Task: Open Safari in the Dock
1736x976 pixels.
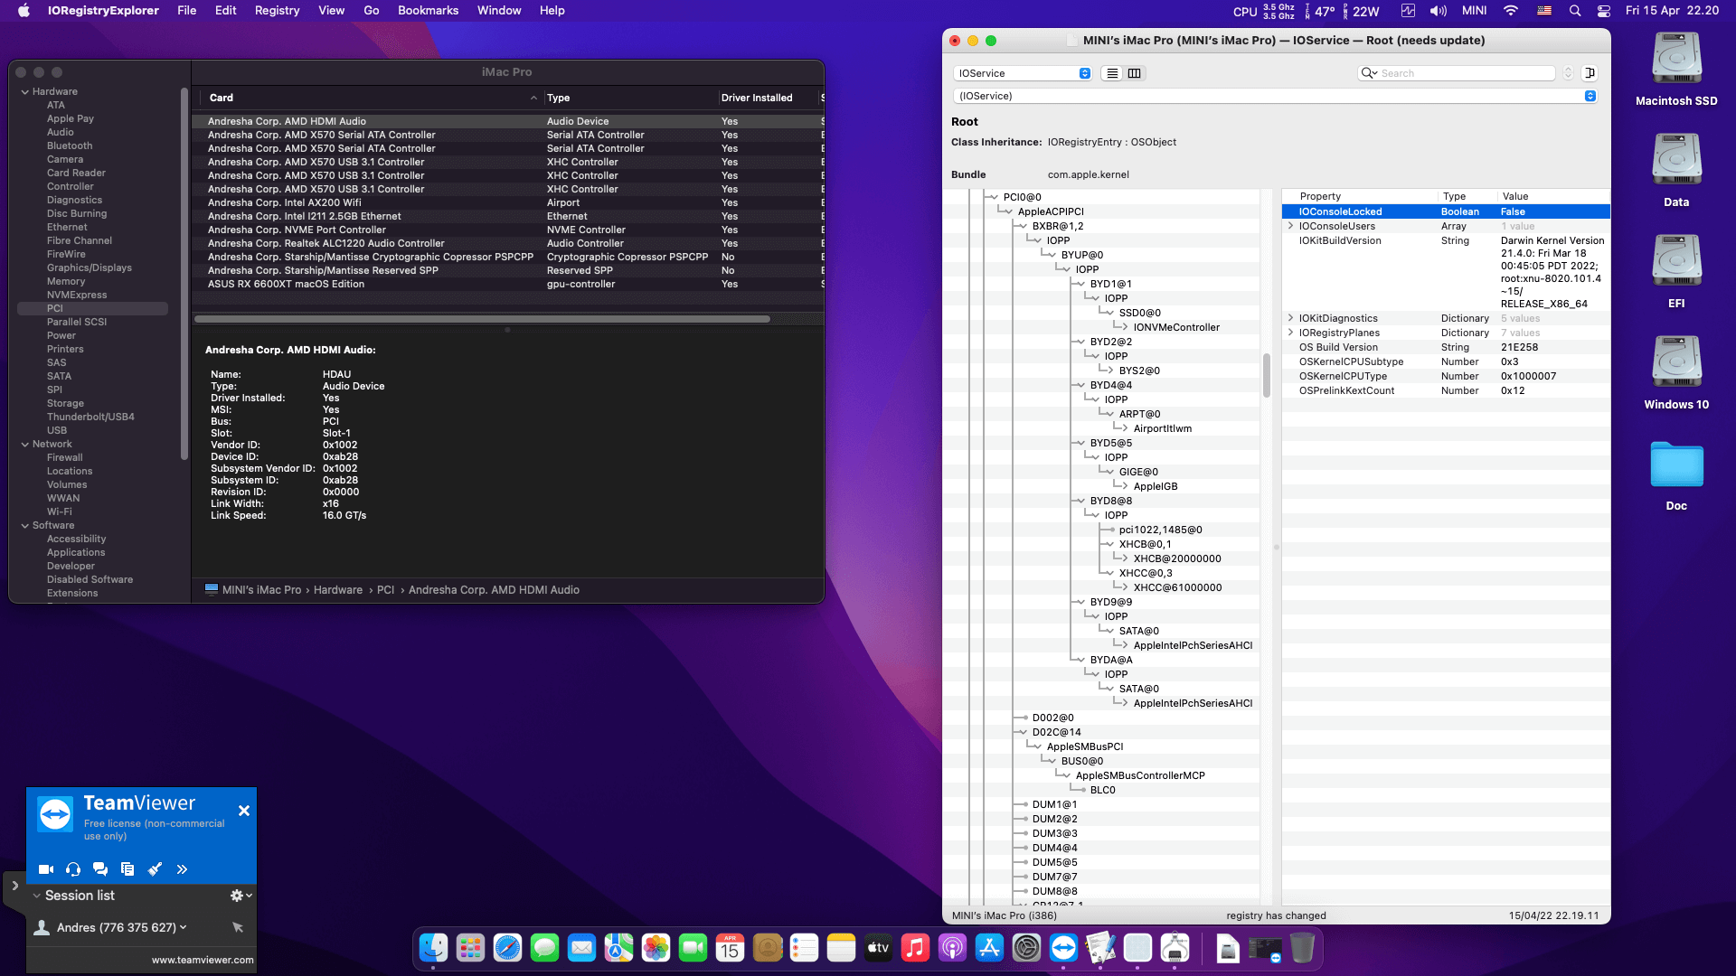Action: click(507, 948)
